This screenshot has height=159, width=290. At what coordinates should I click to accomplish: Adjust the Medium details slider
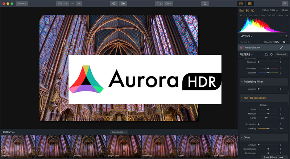point(268,113)
